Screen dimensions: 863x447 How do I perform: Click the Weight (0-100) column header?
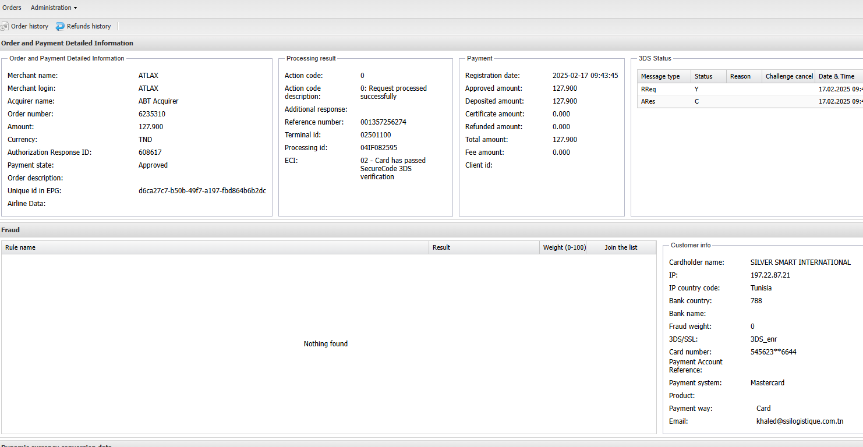564,247
